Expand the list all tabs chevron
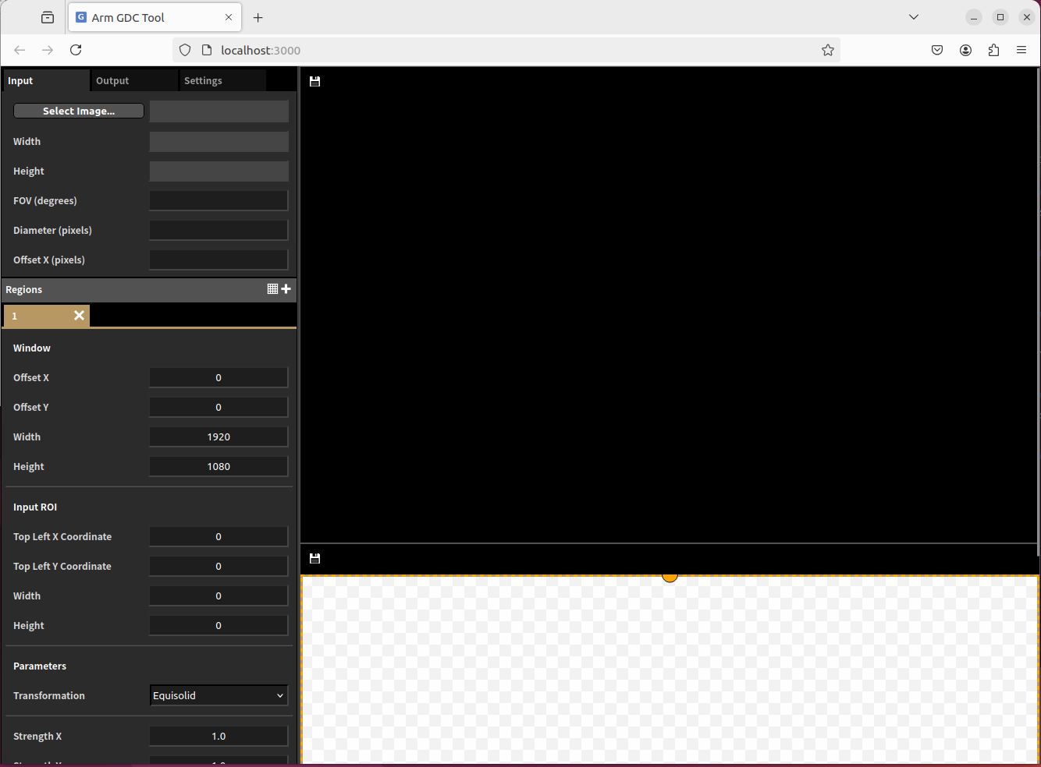Image resolution: width=1041 pixels, height=767 pixels. [x=914, y=17]
